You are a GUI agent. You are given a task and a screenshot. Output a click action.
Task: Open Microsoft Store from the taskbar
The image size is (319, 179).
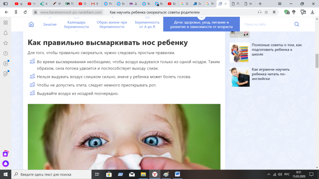pos(109,174)
